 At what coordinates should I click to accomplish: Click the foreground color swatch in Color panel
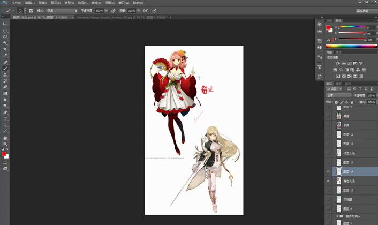[x=328, y=28]
